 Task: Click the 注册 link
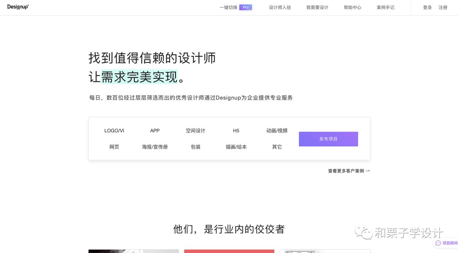(443, 7)
